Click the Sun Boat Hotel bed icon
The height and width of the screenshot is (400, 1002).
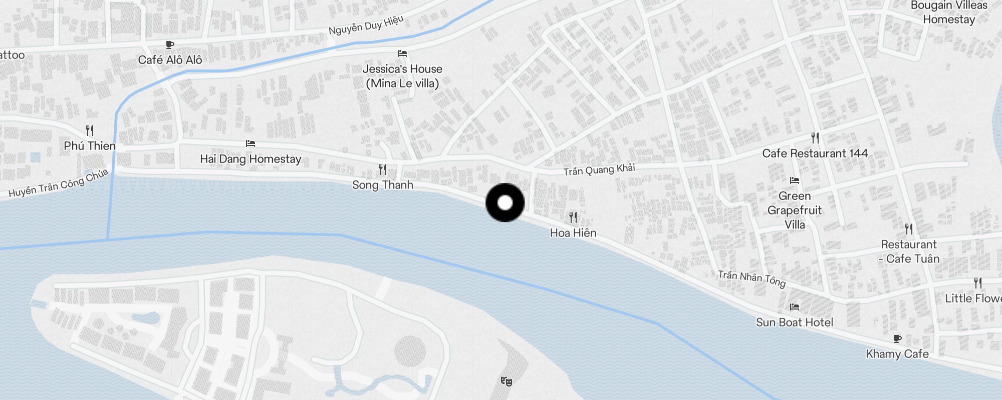795,307
